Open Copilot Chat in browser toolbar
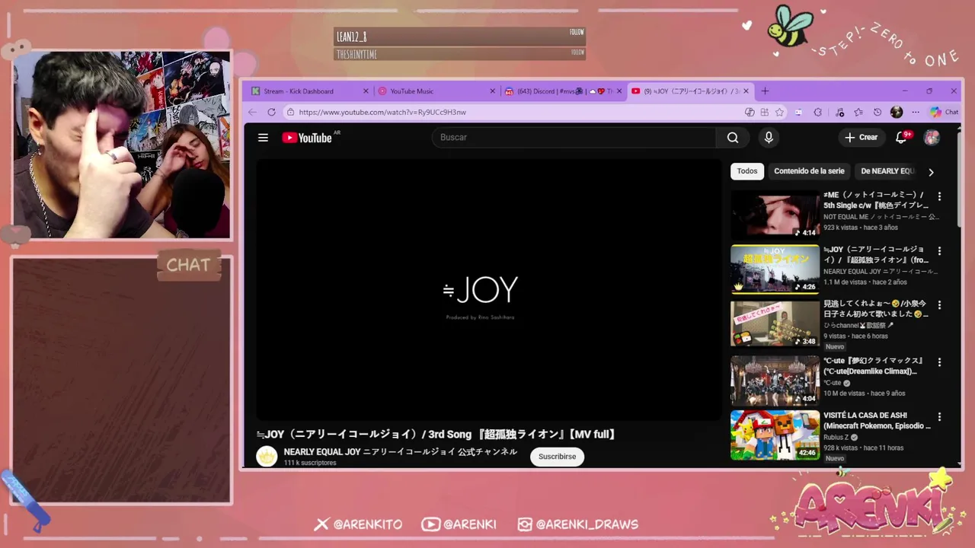This screenshot has width=975, height=548. coord(944,112)
